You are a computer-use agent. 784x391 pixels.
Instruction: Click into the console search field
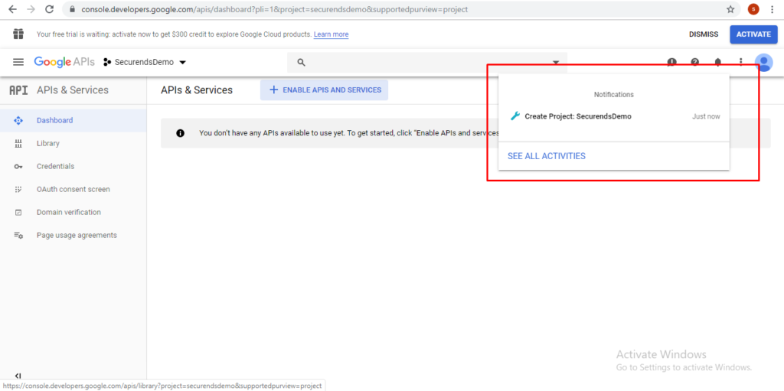coord(427,63)
